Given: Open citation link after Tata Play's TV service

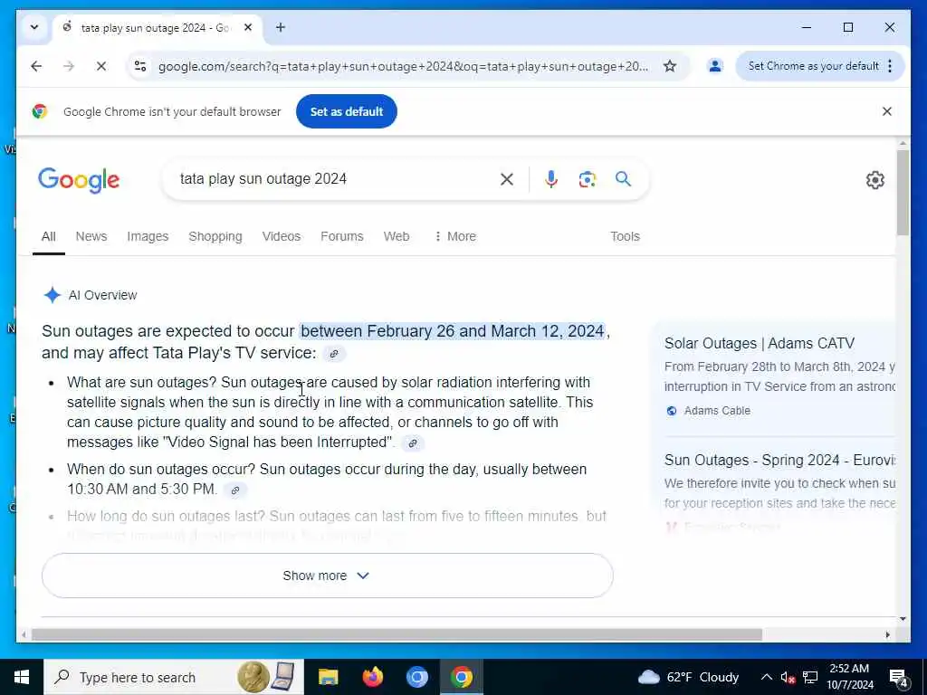Looking at the screenshot, I should 334,354.
